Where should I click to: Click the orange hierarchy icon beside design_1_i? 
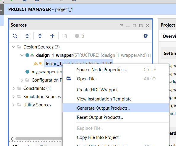click(35, 64)
